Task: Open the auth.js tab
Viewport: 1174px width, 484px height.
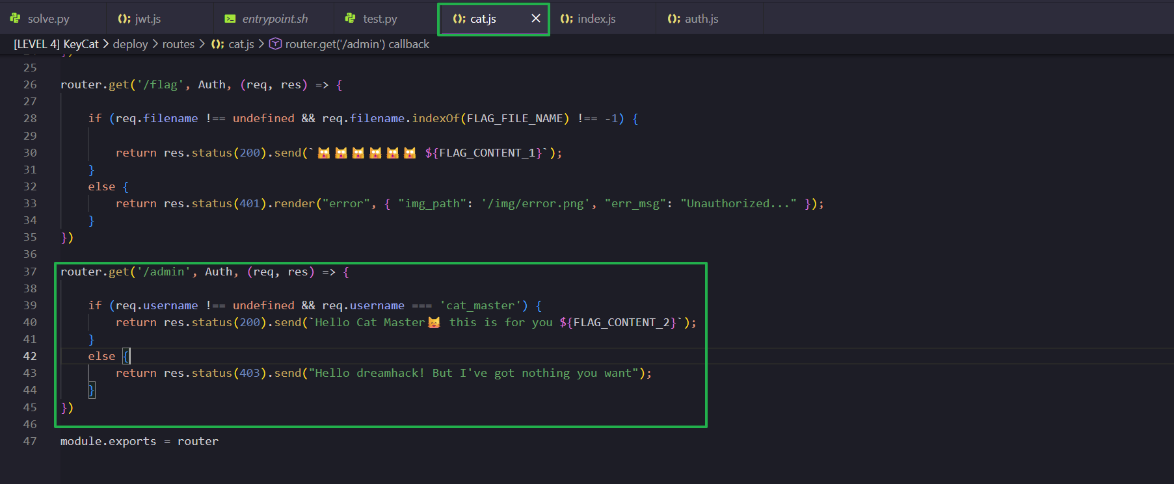Action: [701, 19]
